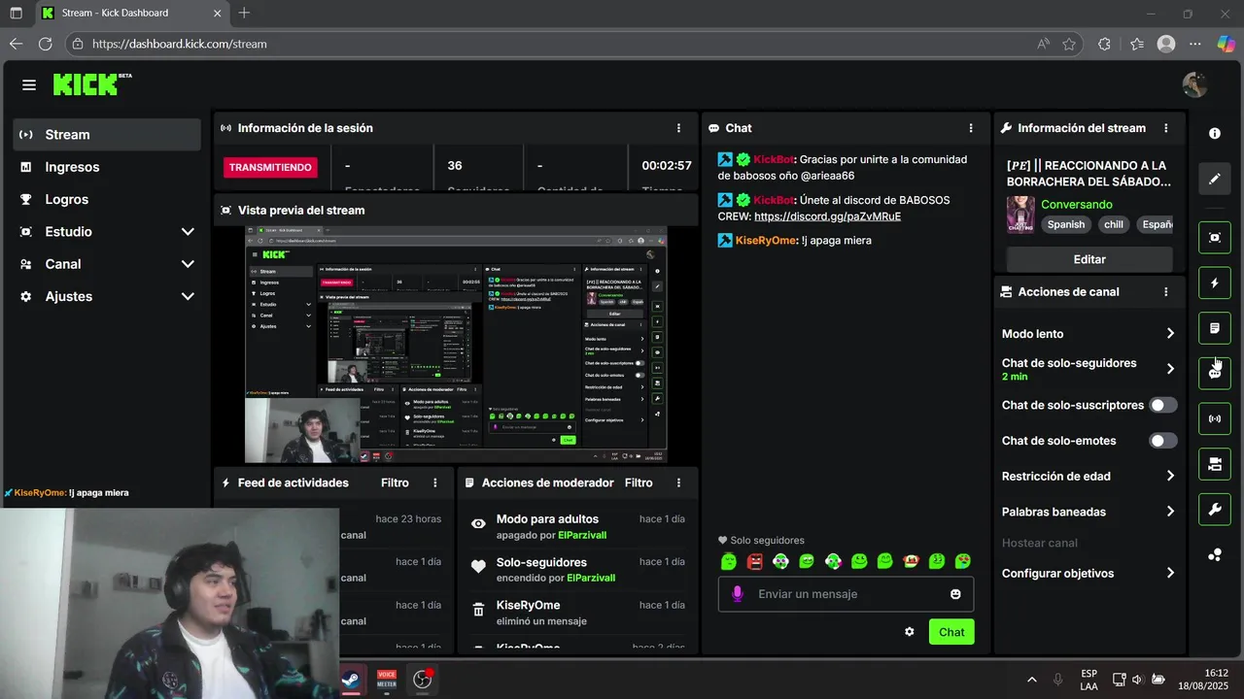Click Filtro in Feed de actividades

pyautogui.click(x=395, y=483)
